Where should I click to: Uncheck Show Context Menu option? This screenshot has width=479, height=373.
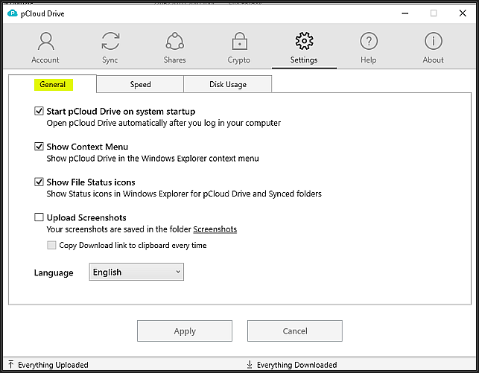[x=39, y=146]
